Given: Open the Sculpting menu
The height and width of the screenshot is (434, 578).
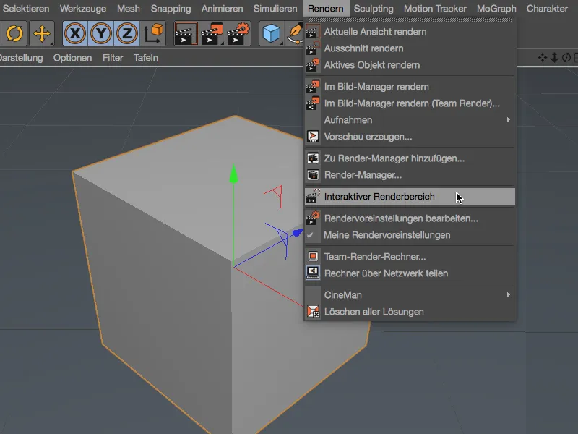Looking at the screenshot, I should click(374, 9).
